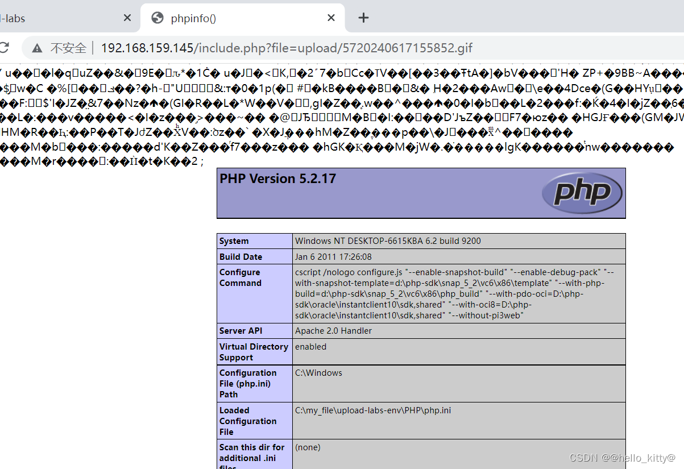Click the Jan 6 2011 17:26:08 value

pyautogui.click(x=333, y=257)
